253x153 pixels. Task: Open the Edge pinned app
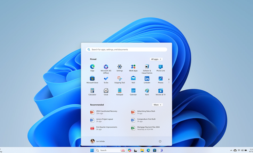coord(92,67)
